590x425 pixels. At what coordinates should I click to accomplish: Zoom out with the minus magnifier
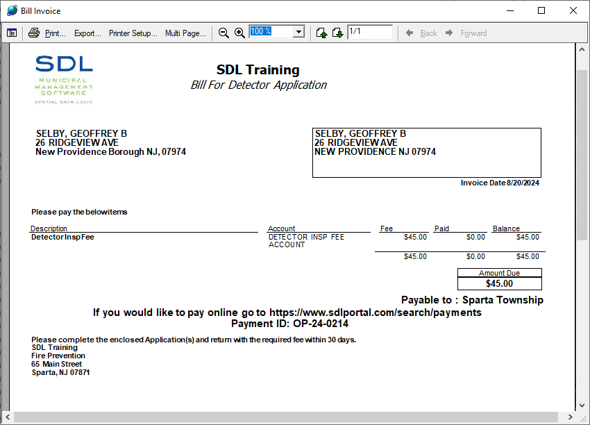(224, 33)
